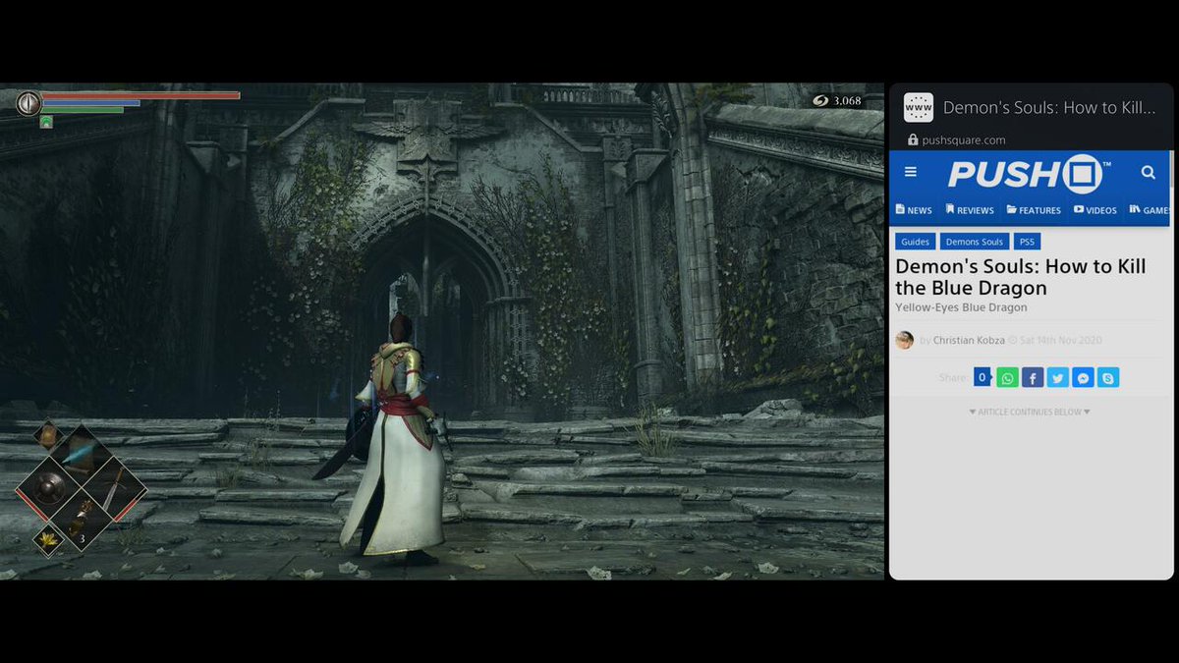
Task: Click the PS5 tag button
Action: tap(1028, 242)
